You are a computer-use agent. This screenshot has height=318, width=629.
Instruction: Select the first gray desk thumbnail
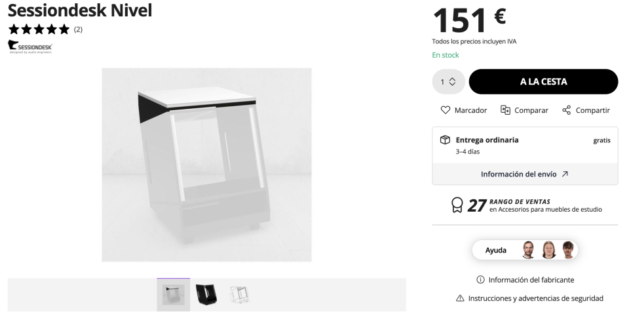point(174,295)
